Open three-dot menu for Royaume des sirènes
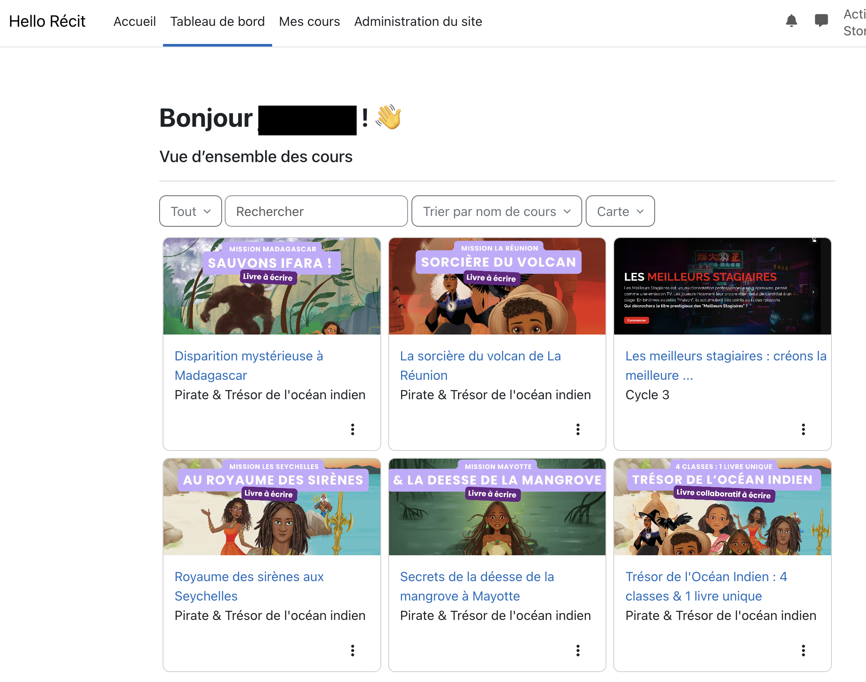The width and height of the screenshot is (866, 682). [352, 650]
